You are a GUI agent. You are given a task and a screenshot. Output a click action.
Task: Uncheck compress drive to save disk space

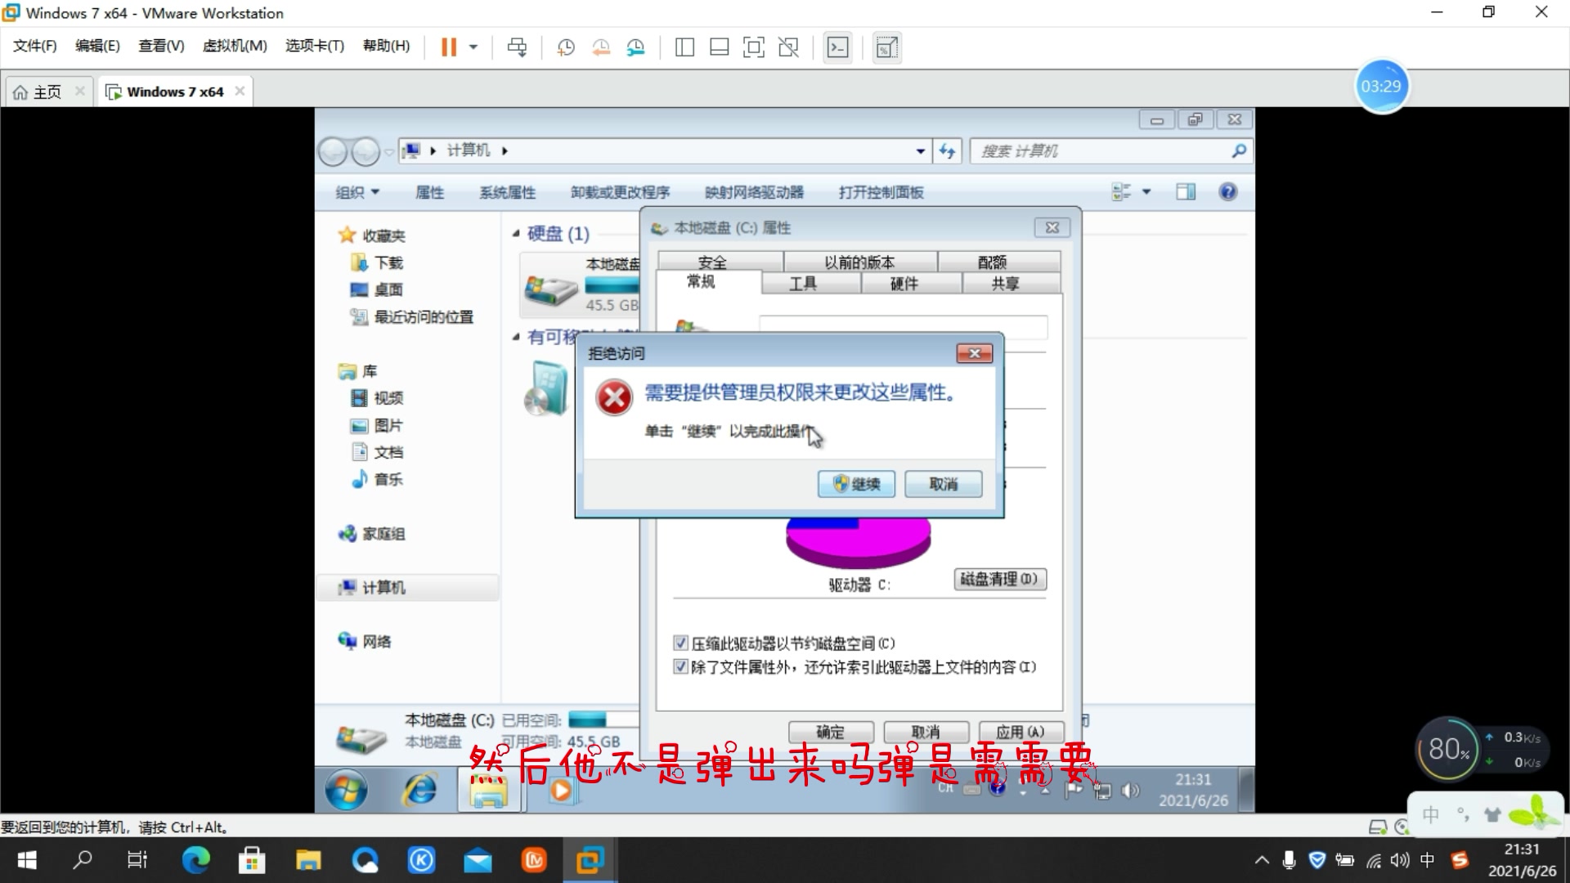[681, 643]
